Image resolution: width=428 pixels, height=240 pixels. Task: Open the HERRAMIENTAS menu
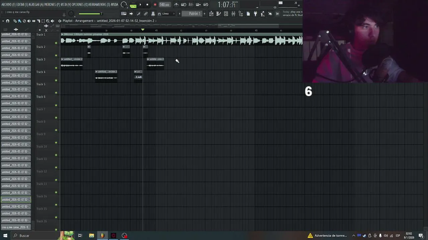[x=99, y=5]
